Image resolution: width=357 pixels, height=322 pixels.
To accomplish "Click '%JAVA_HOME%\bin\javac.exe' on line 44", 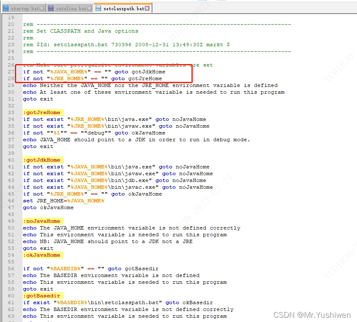I will coord(113,187).
